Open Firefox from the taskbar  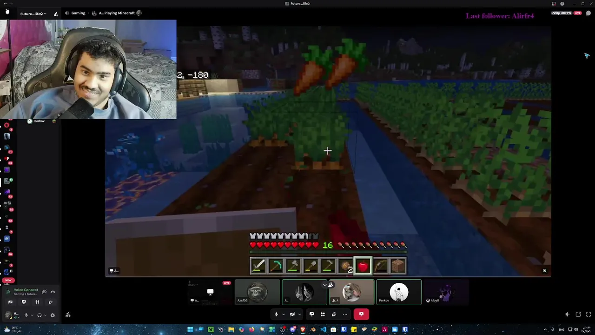coord(251,329)
